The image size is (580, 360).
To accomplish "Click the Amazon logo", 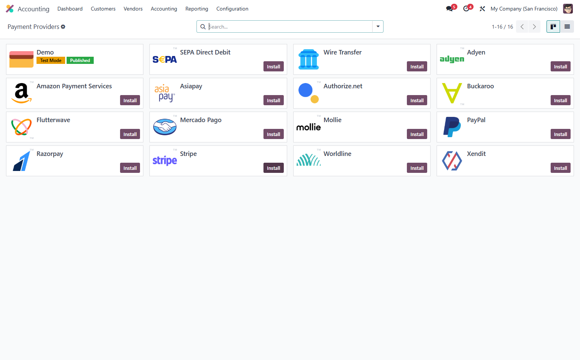I will [x=21, y=93].
